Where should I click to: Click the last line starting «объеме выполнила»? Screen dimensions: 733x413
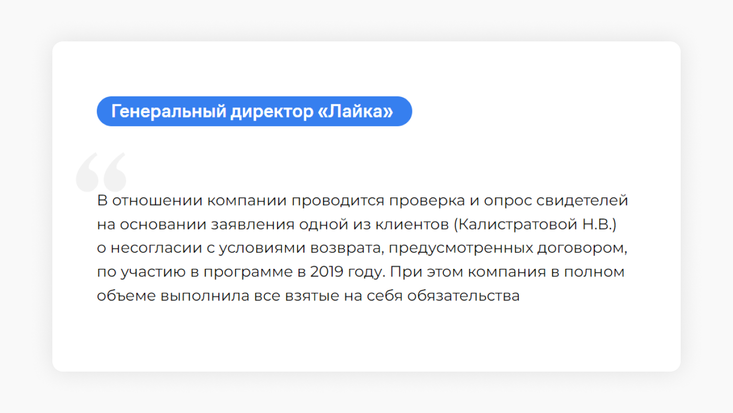(308, 296)
